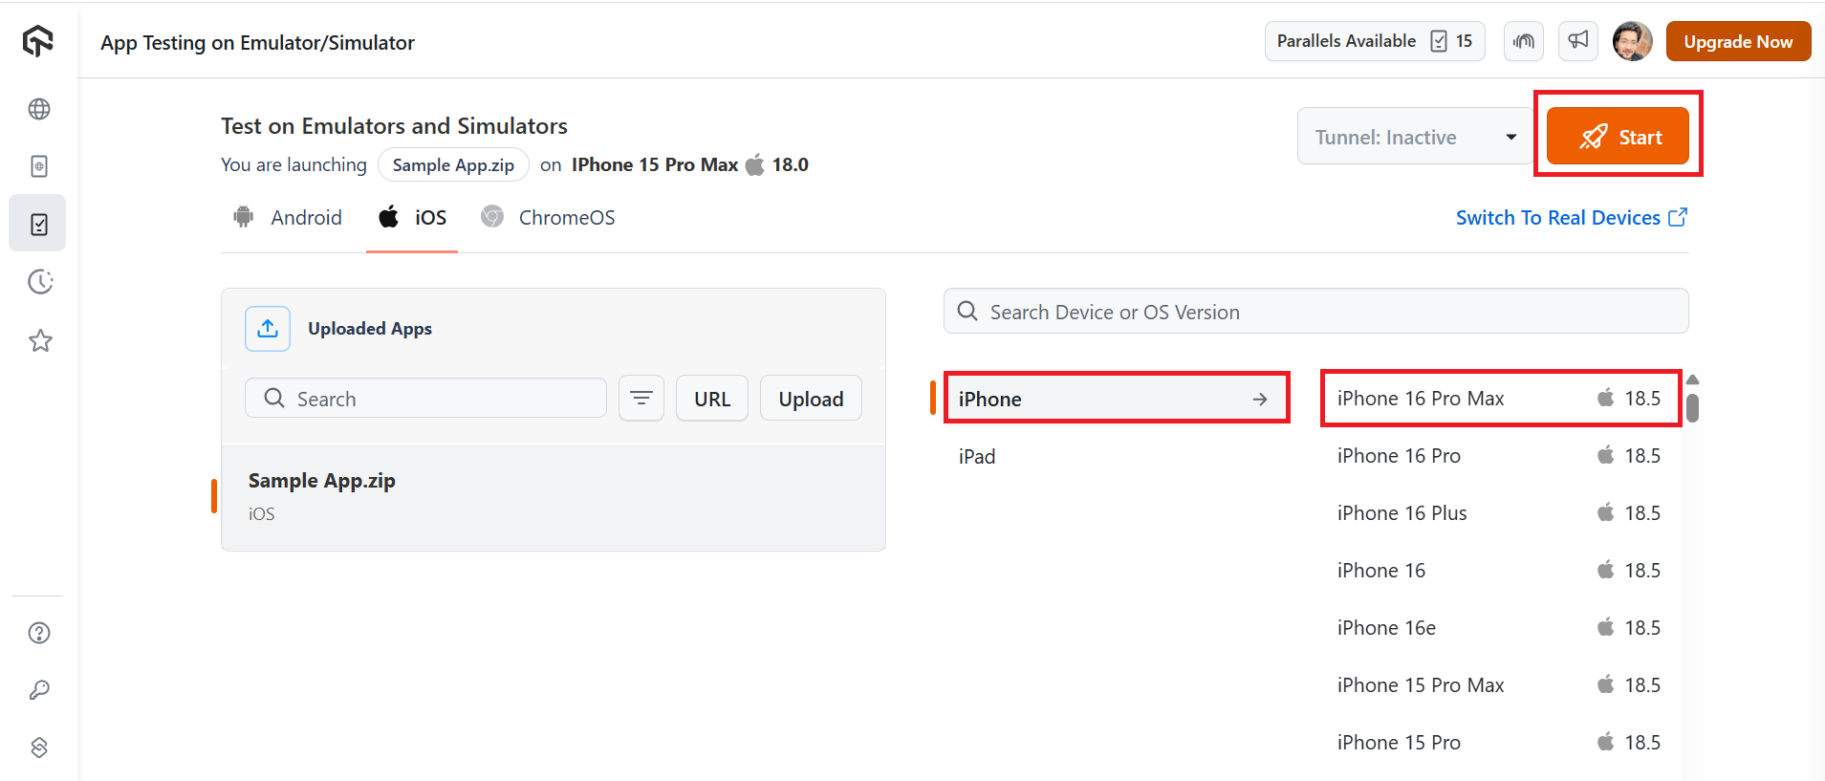Select the iPad device category
Screen dimensions: 1825x781
coord(977,457)
